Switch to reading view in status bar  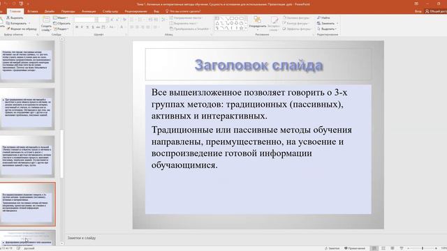pyautogui.click(x=393, y=248)
